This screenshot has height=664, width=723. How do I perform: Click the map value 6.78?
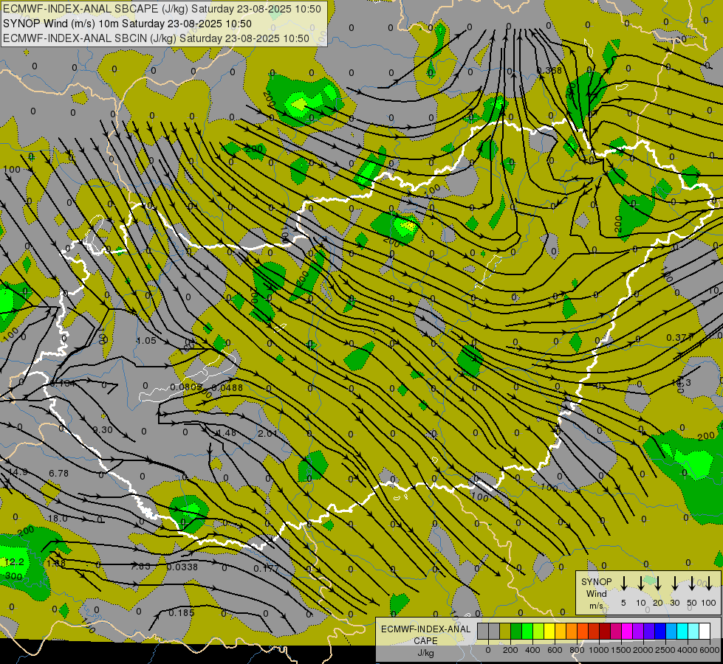pyautogui.click(x=58, y=473)
